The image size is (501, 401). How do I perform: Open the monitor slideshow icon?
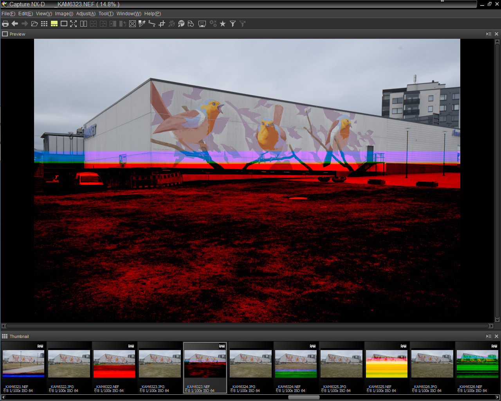coord(202,24)
